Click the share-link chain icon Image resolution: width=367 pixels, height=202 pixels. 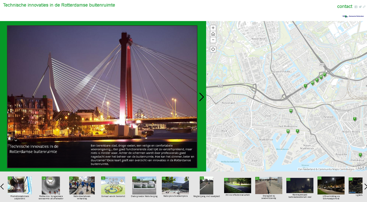pyautogui.click(x=364, y=6)
